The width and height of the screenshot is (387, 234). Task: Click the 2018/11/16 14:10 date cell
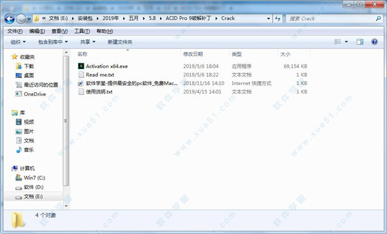(204, 83)
